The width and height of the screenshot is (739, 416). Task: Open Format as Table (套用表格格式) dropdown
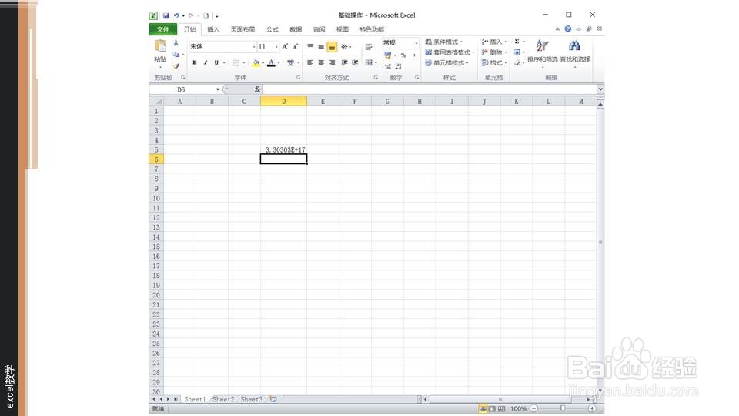tap(449, 52)
